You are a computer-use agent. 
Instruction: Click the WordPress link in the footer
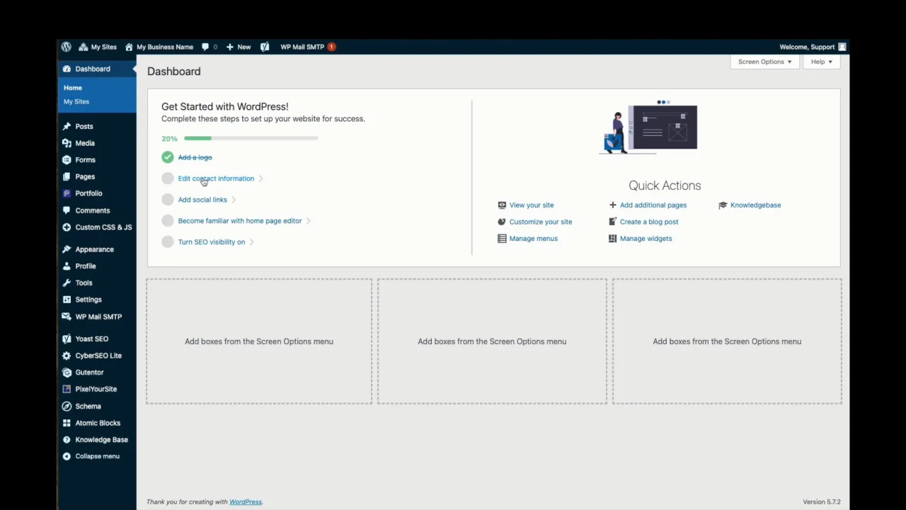[x=246, y=502]
